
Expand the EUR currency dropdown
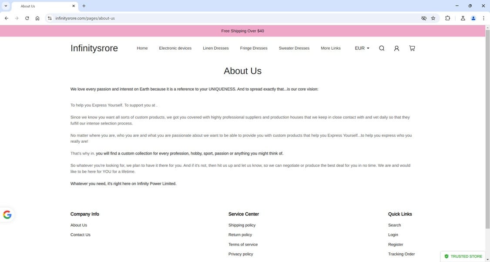[x=362, y=48]
